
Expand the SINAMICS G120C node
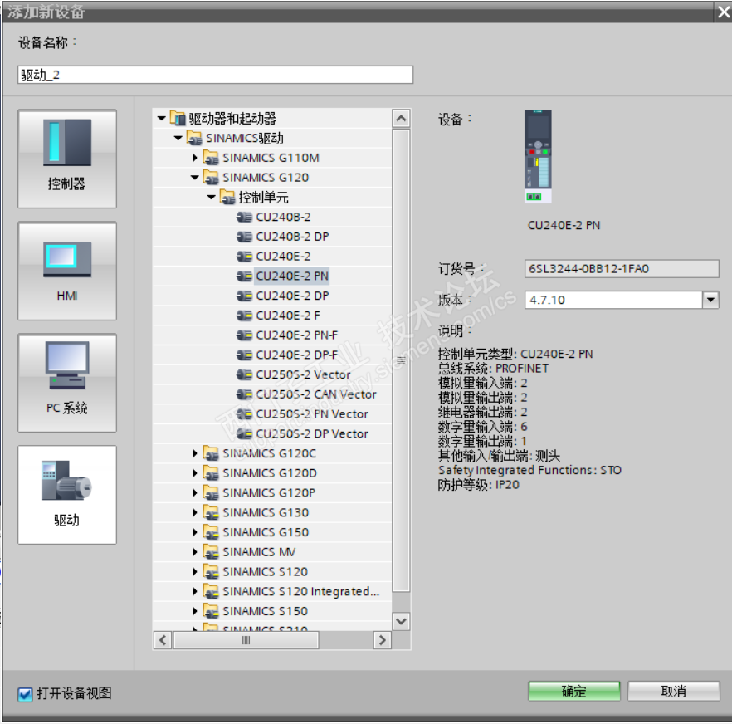[x=195, y=453]
